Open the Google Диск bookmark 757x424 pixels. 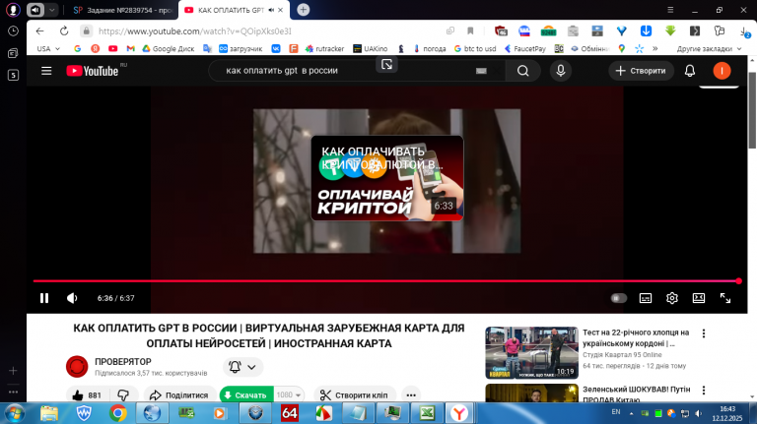point(168,48)
